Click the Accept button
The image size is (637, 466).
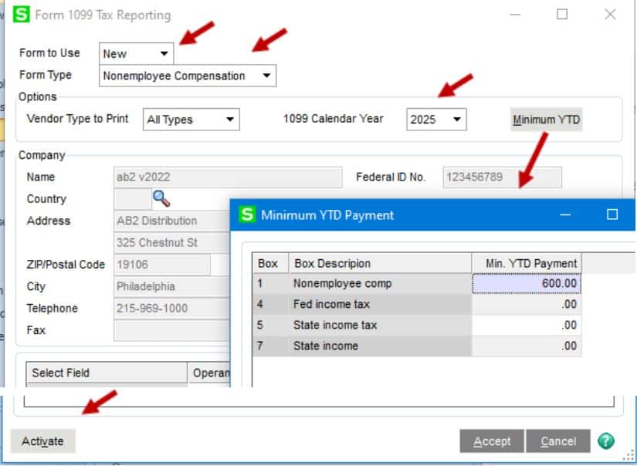click(492, 441)
